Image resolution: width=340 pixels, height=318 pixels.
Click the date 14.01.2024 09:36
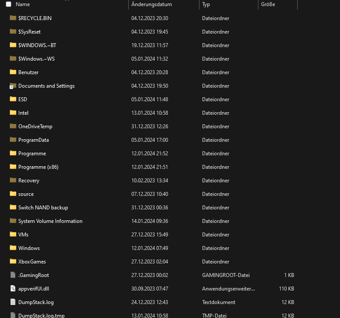150,221
